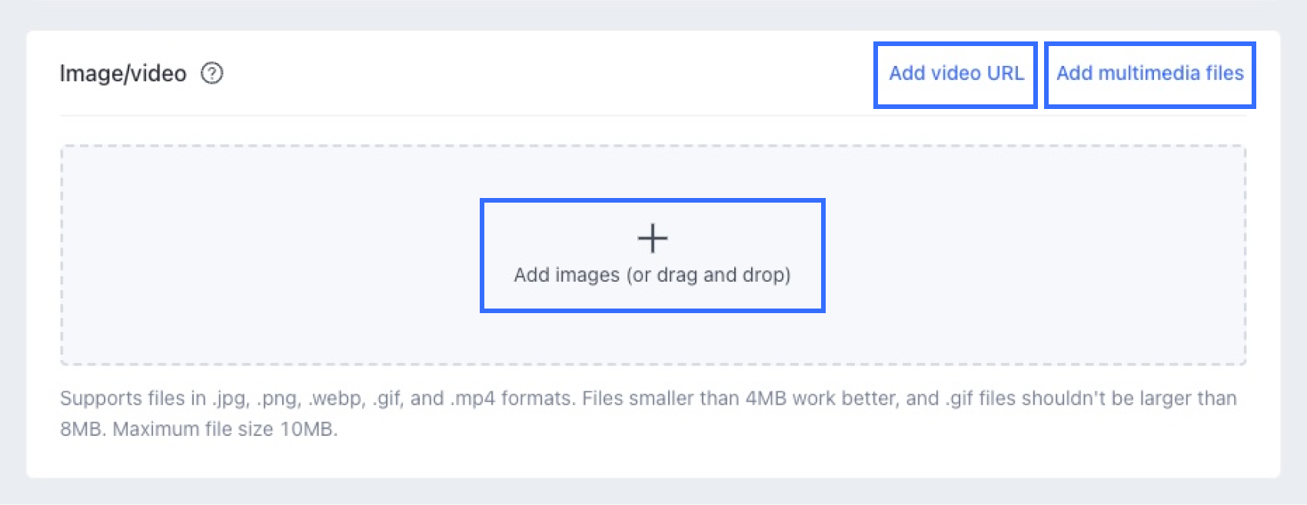1307x505 pixels.
Task: Click the "Maximum file size 10MB" note
Action: pyautogui.click(x=224, y=429)
